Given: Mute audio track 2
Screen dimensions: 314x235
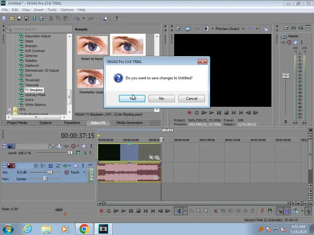Looking at the screenshot, I should click(x=75, y=166).
